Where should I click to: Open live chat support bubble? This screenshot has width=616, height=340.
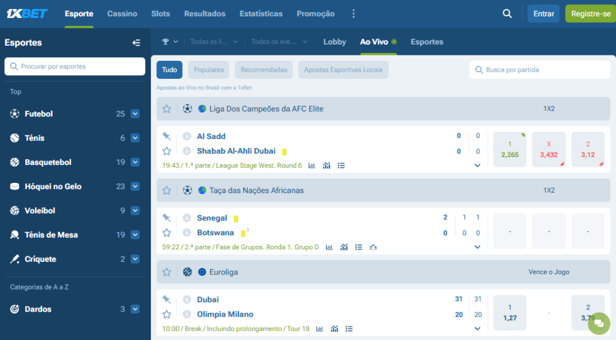(599, 323)
